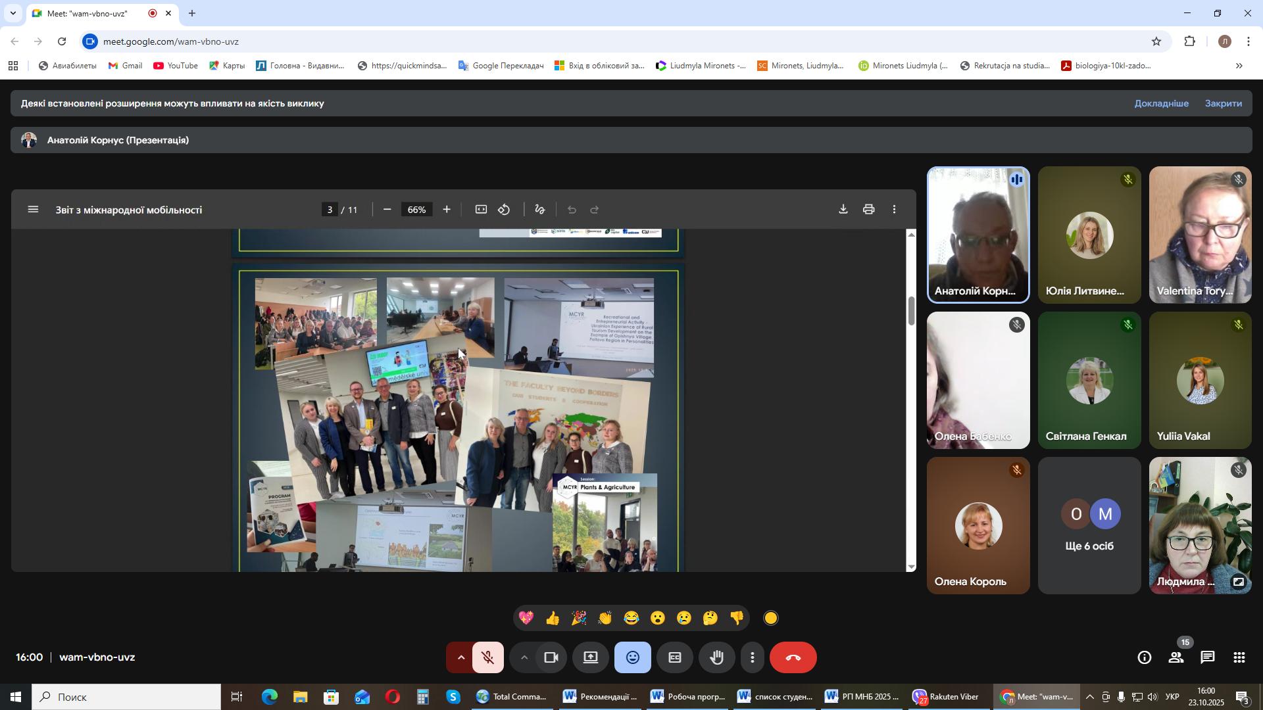The image size is (1263, 710).
Task: Click the rotate counterclockwise icon
Action: [x=504, y=210]
